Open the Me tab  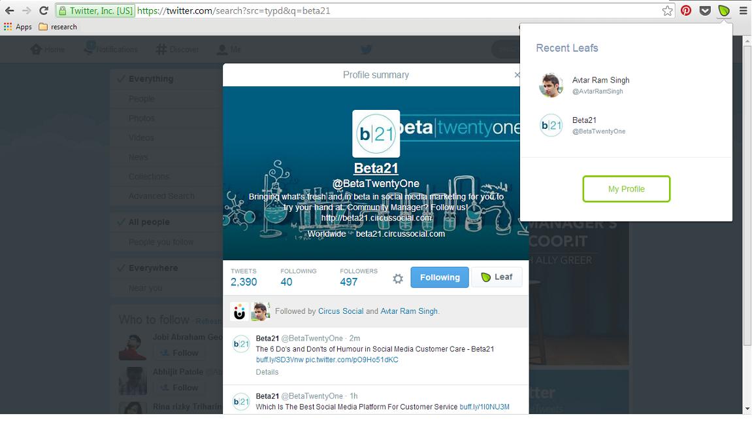pos(229,50)
